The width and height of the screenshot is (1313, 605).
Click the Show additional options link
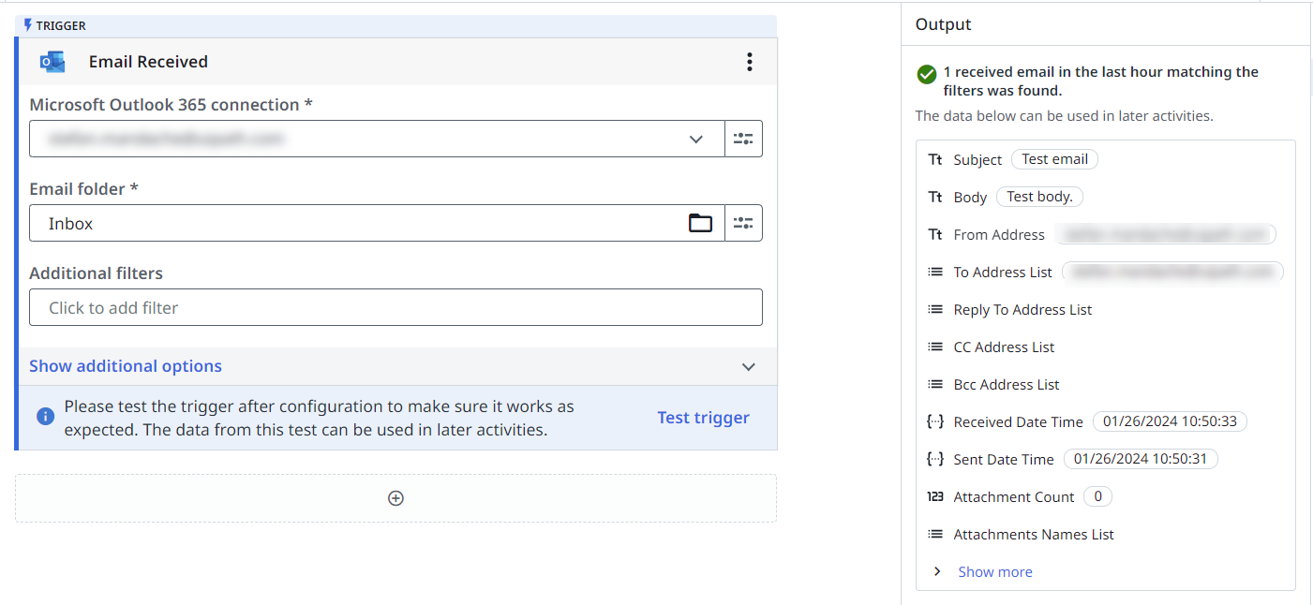click(x=126, y=366)
